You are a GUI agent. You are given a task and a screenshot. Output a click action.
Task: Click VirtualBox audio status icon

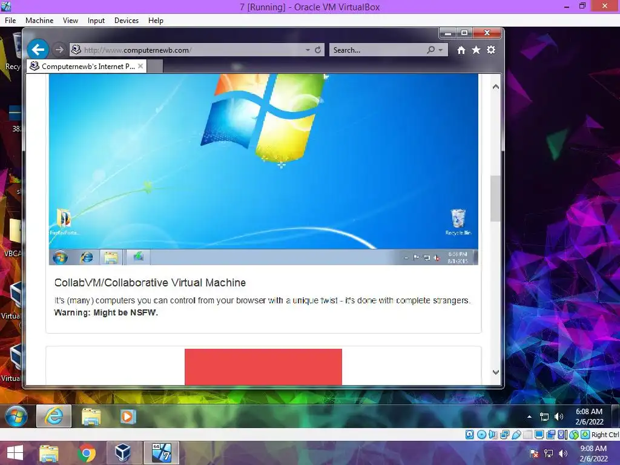pos(493,435)
